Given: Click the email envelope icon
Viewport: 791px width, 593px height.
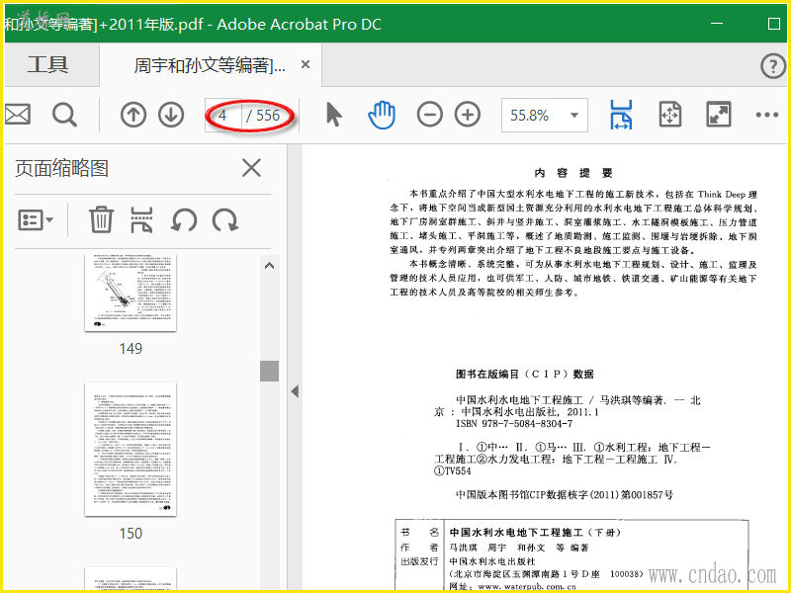Looking at the screenshot, I should [x=18, y=115].
